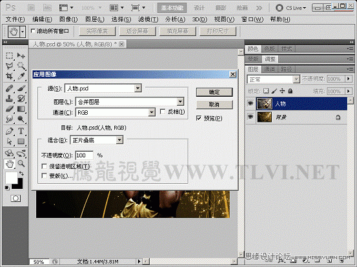Select the Clone Stamp tool

[9, 98]
